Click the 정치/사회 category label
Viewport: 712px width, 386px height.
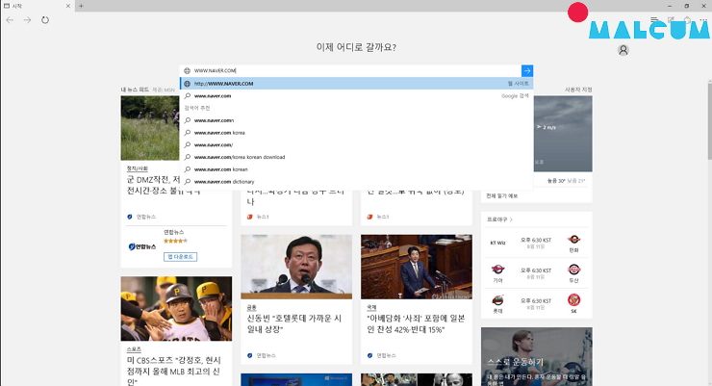(138, 168)
